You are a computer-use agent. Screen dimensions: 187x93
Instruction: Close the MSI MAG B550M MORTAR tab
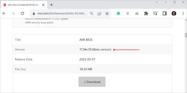point(43,5)
